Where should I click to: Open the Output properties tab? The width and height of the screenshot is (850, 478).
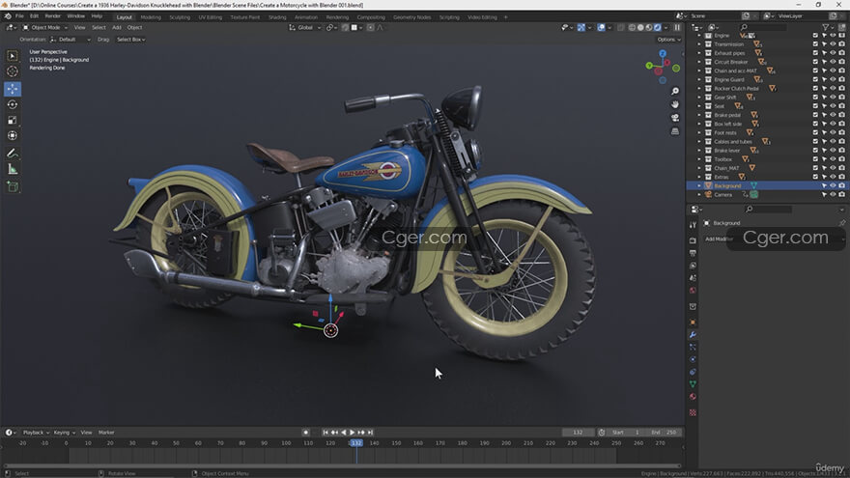point(693,253)
